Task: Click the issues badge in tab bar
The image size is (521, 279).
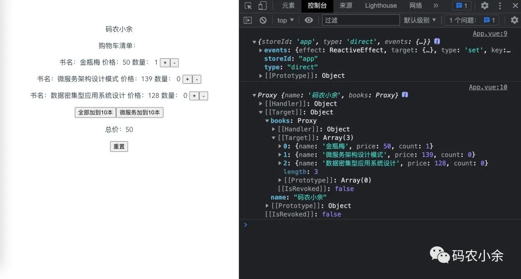Action: click(x=462, y=6)
